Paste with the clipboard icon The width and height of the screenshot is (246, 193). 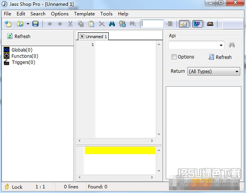(91, 24)
